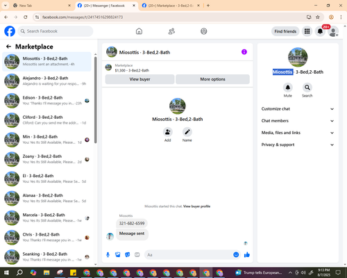Open File Explorer from the taskbar

coord(46,272)
